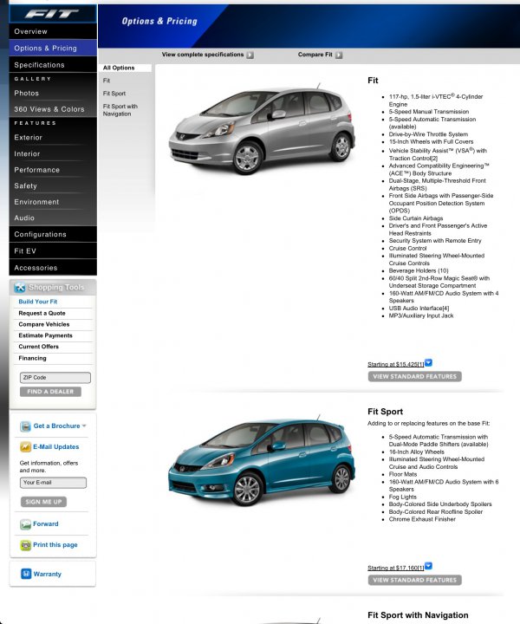Open the Get a Brochure dropdown arrow
This screenshot has height=624, width=520.
(84, 426)
